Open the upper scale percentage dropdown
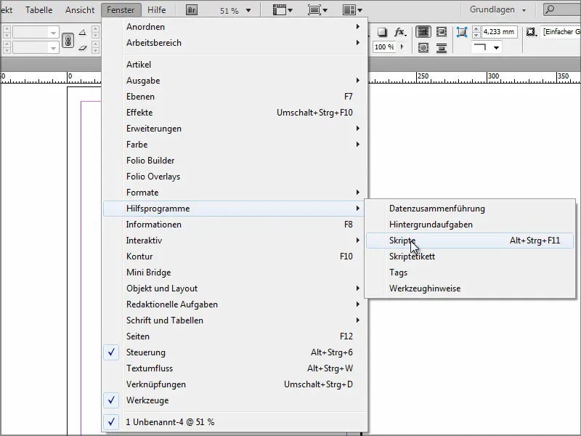This screenshot has width=581, height=436. click(53, 33)
